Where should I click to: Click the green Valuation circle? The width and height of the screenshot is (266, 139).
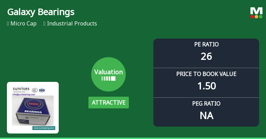click(108, 74)
